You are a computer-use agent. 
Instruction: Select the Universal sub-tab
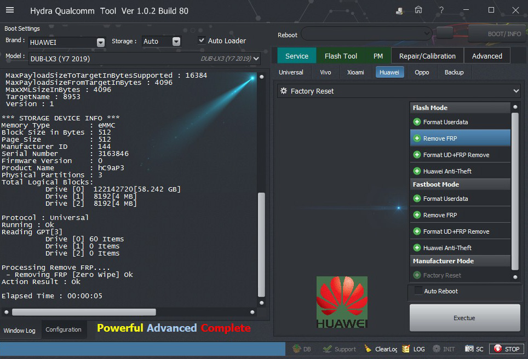tap(291, 72)
